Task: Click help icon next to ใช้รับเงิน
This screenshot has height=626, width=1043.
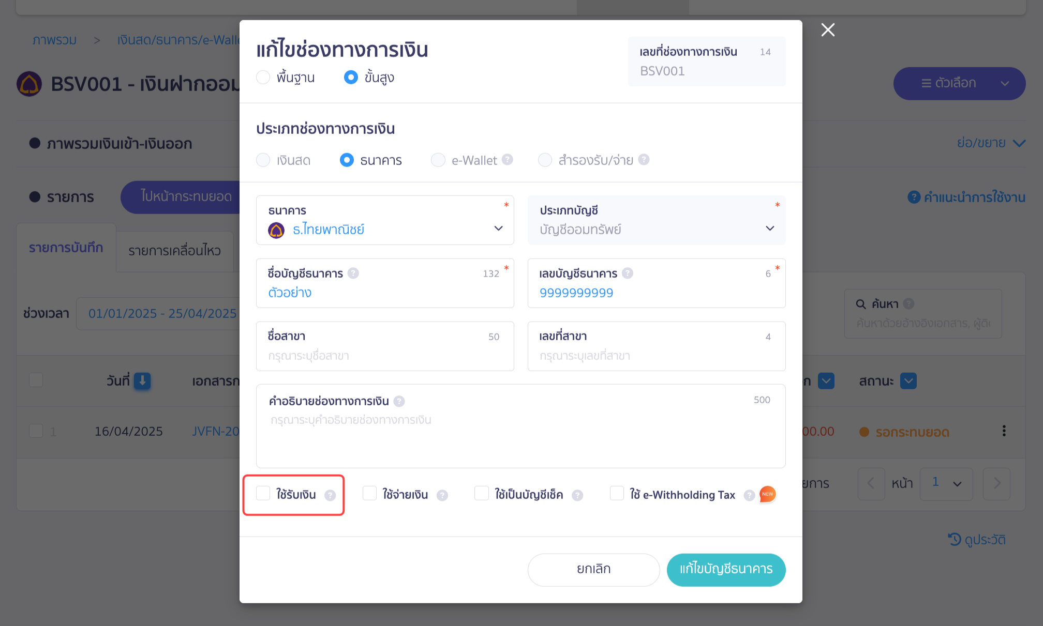Action: [330, 495]
